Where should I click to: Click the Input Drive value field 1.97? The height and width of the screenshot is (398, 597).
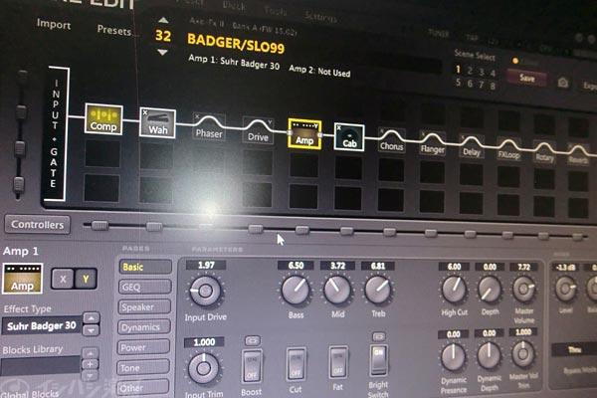click(x=206, y=266)
